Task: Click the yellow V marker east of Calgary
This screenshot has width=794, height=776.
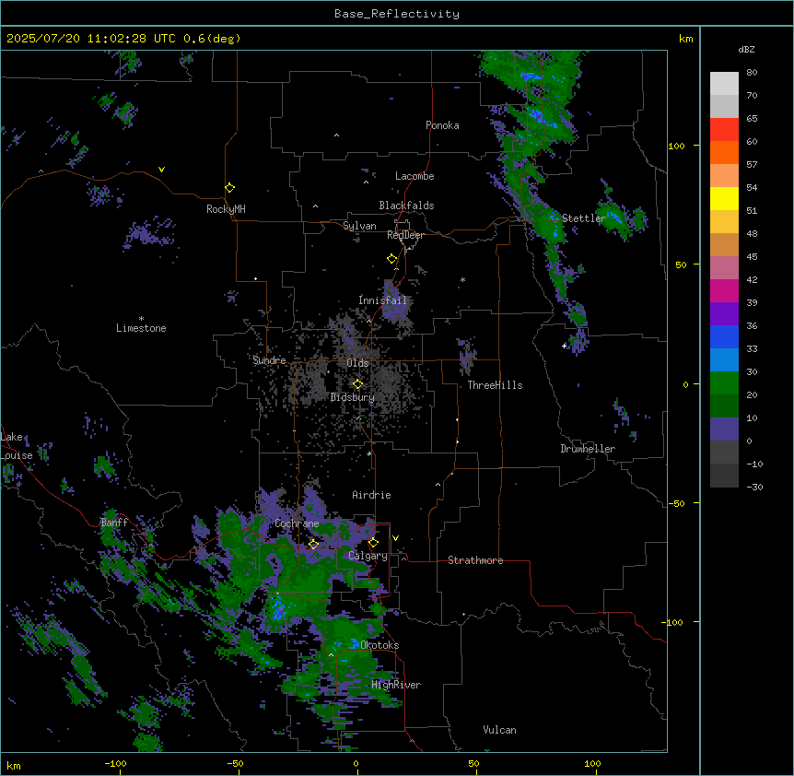Action: pos(395,538)
